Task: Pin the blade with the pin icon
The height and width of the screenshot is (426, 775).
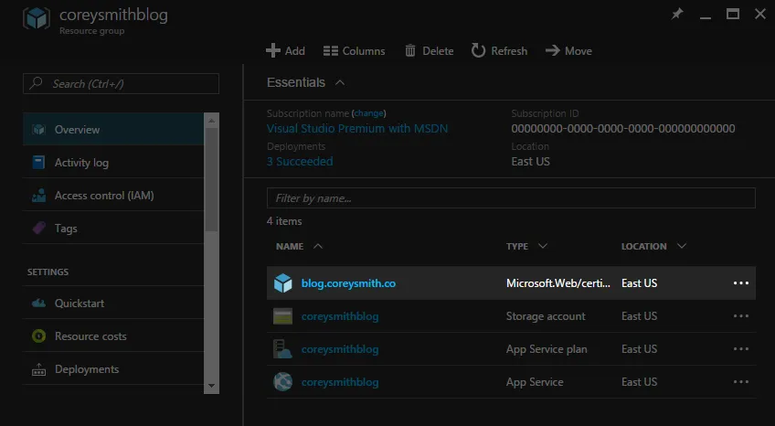Action: pos(676,14)
